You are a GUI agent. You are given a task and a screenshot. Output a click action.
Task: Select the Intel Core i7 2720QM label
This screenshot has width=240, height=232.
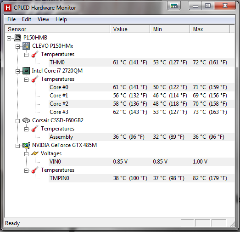(x=57, y=71)
